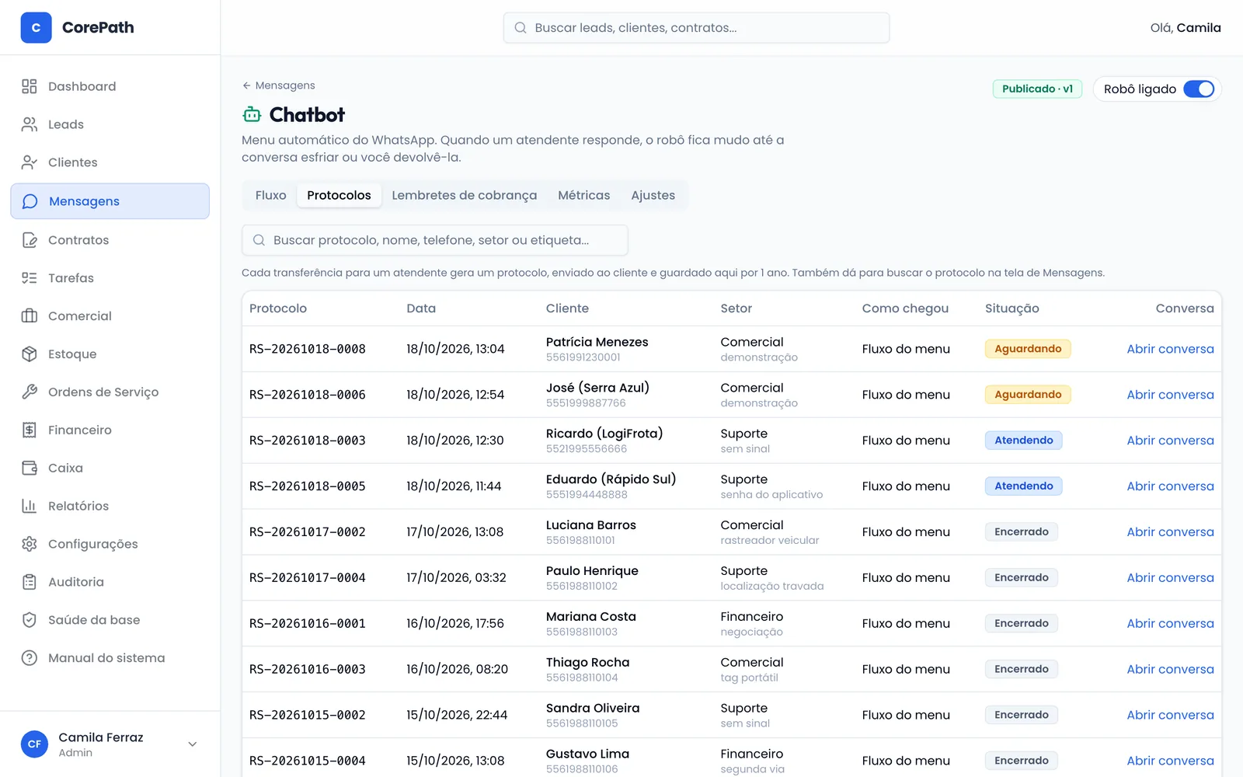Image resolution: width=1243 pixels, height=777 pixels.
Task: Click the Tarefas checklist icon
Action: [x=30, y=278]
